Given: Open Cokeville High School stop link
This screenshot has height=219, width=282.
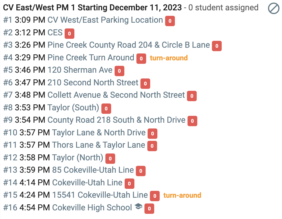Looking at the screenshot, I should [92, 208].
